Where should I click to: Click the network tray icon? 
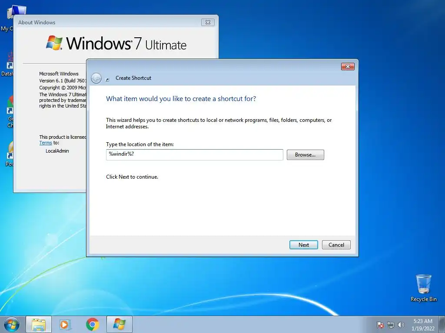point(391,325)
